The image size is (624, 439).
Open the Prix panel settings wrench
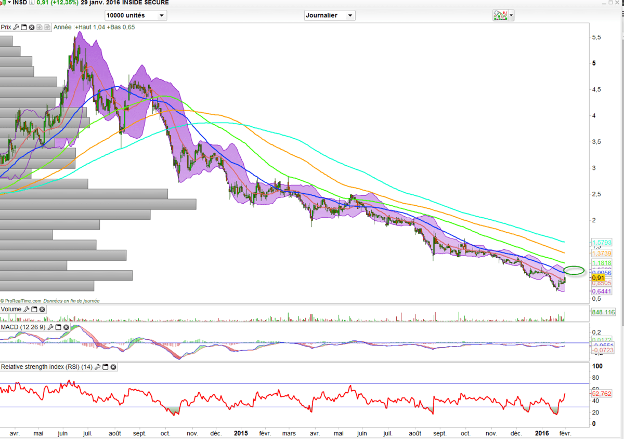pyautogui.click(x=16, y=27)
